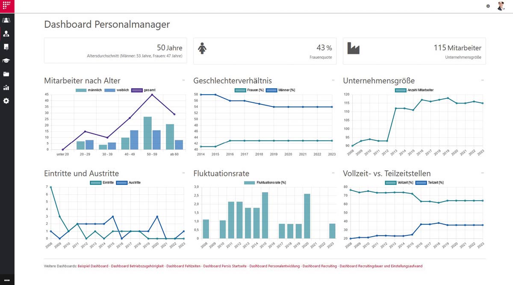
Task: Open the Dashboard Fehlzeiten link
Action: 183,266
